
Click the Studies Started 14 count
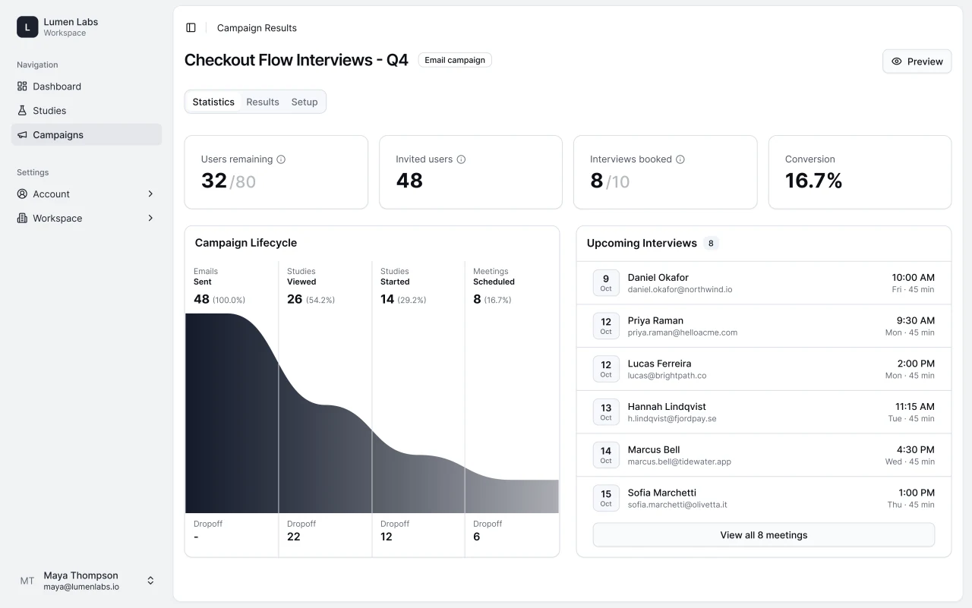point(387,299)
